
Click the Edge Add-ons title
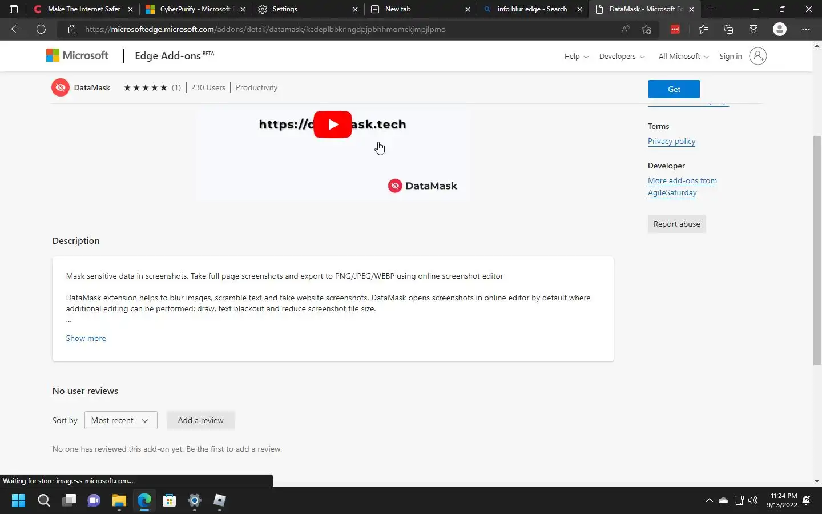(168, 56)
